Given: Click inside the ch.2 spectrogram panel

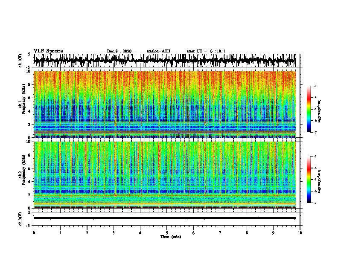Looking at the screenshot, I should tap(165, 175).
